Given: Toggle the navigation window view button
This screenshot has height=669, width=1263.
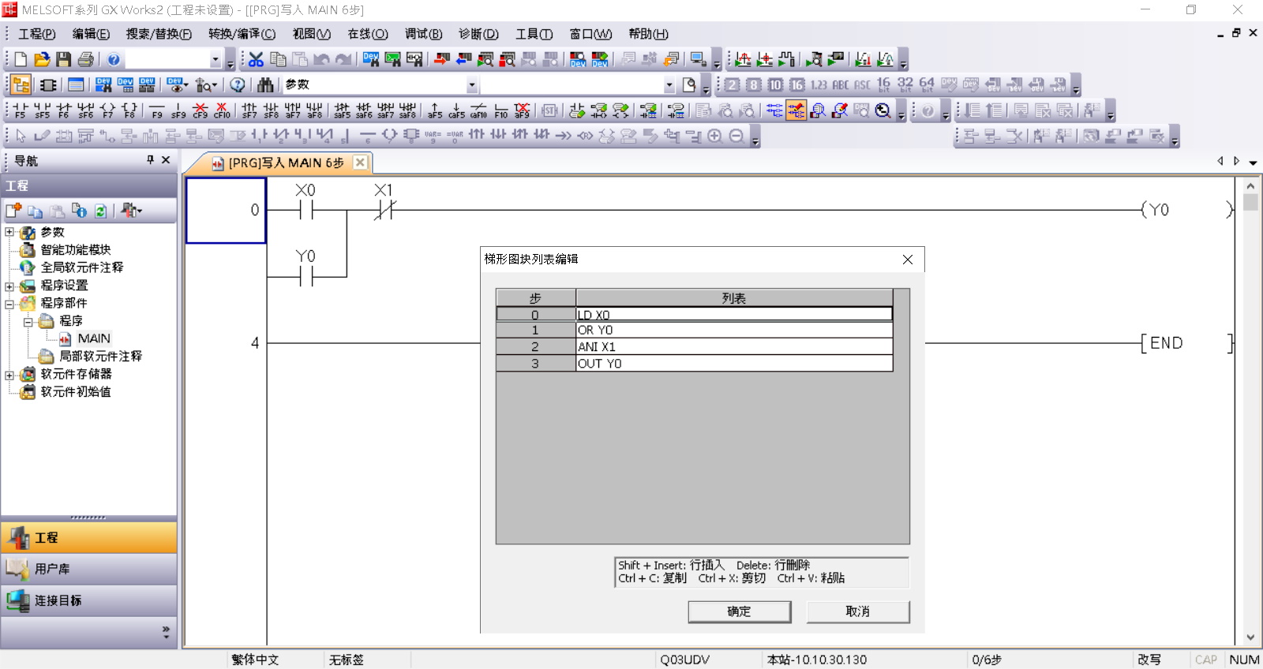Looking at the screenshot, I should pos(21,84).
